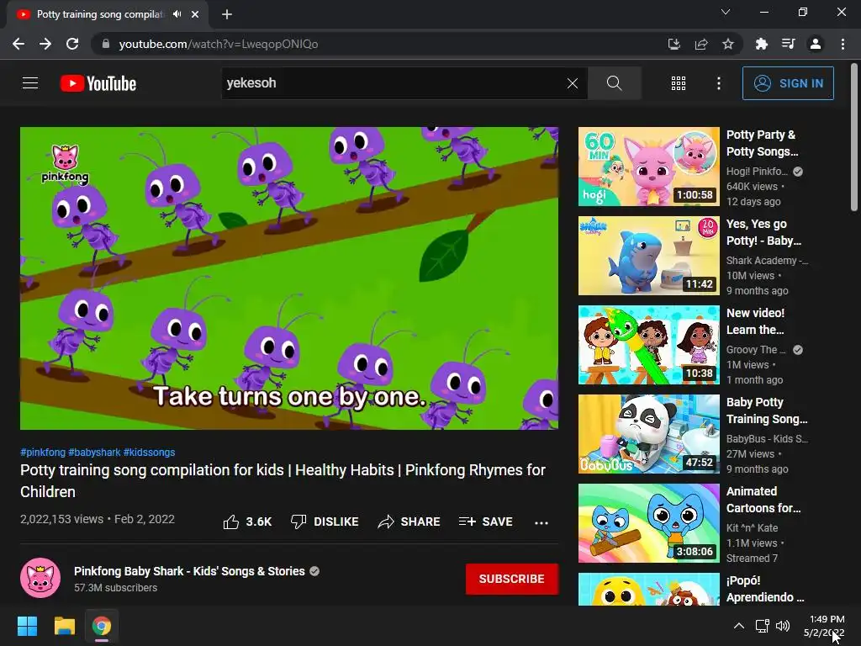This screenshot has height=646, width=861.
Task: Open Potty Party & Potty Songs thumbnail
Action: [x=648, y=167]
